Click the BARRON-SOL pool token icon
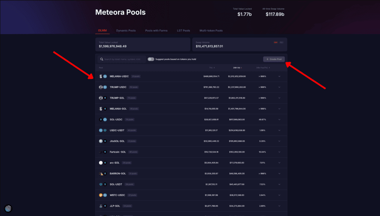Image resolution: width=380 pixels, height=216 pixels. (x=101, y=174)
